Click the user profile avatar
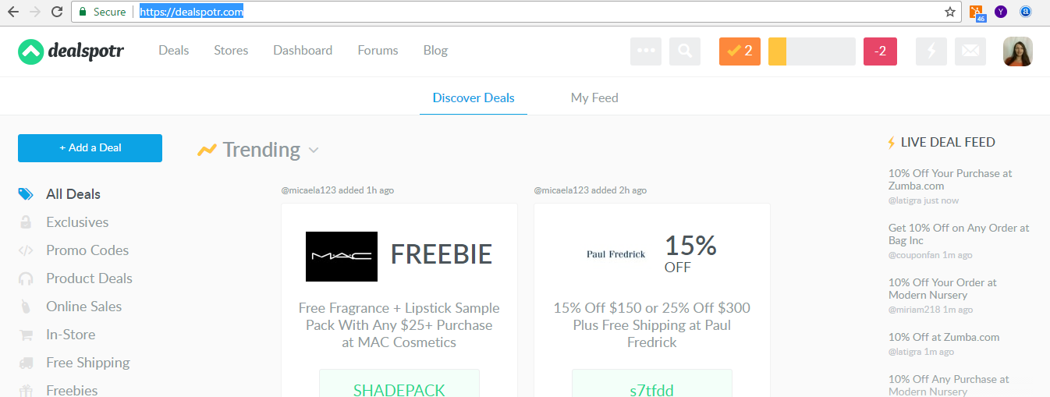The height and width of the screenshot is (397, 1050). tap(1018, 51)
